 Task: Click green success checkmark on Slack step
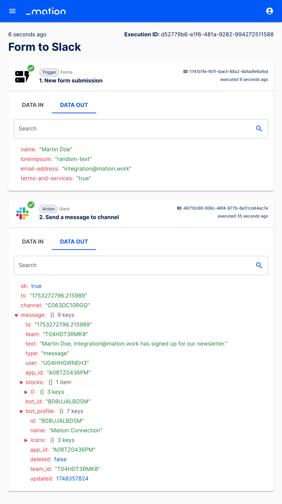tap(31, 205)
